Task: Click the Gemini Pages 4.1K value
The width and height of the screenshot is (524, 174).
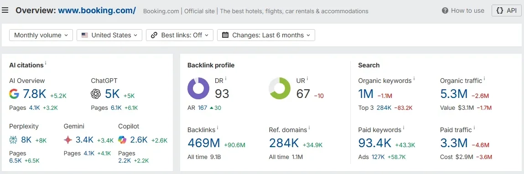Action: 89,154
